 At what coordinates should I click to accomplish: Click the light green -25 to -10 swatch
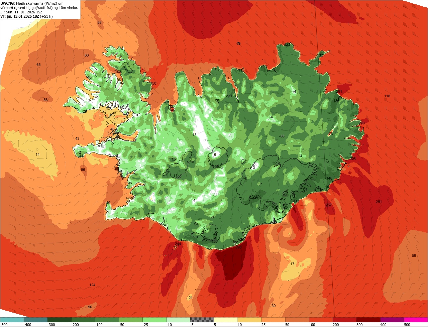click(154, 319)
